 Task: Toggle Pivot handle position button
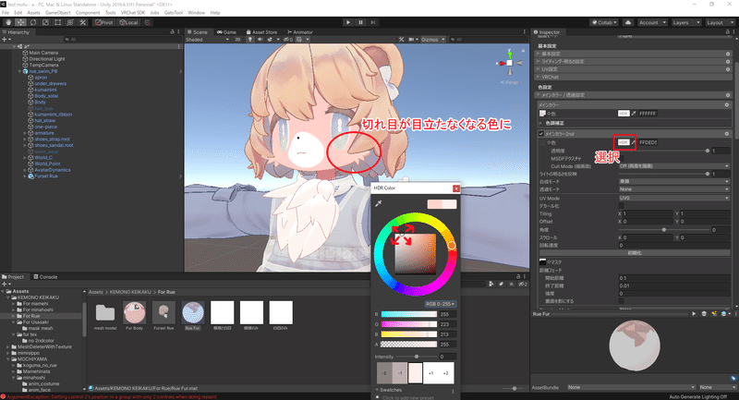[103, 22]
